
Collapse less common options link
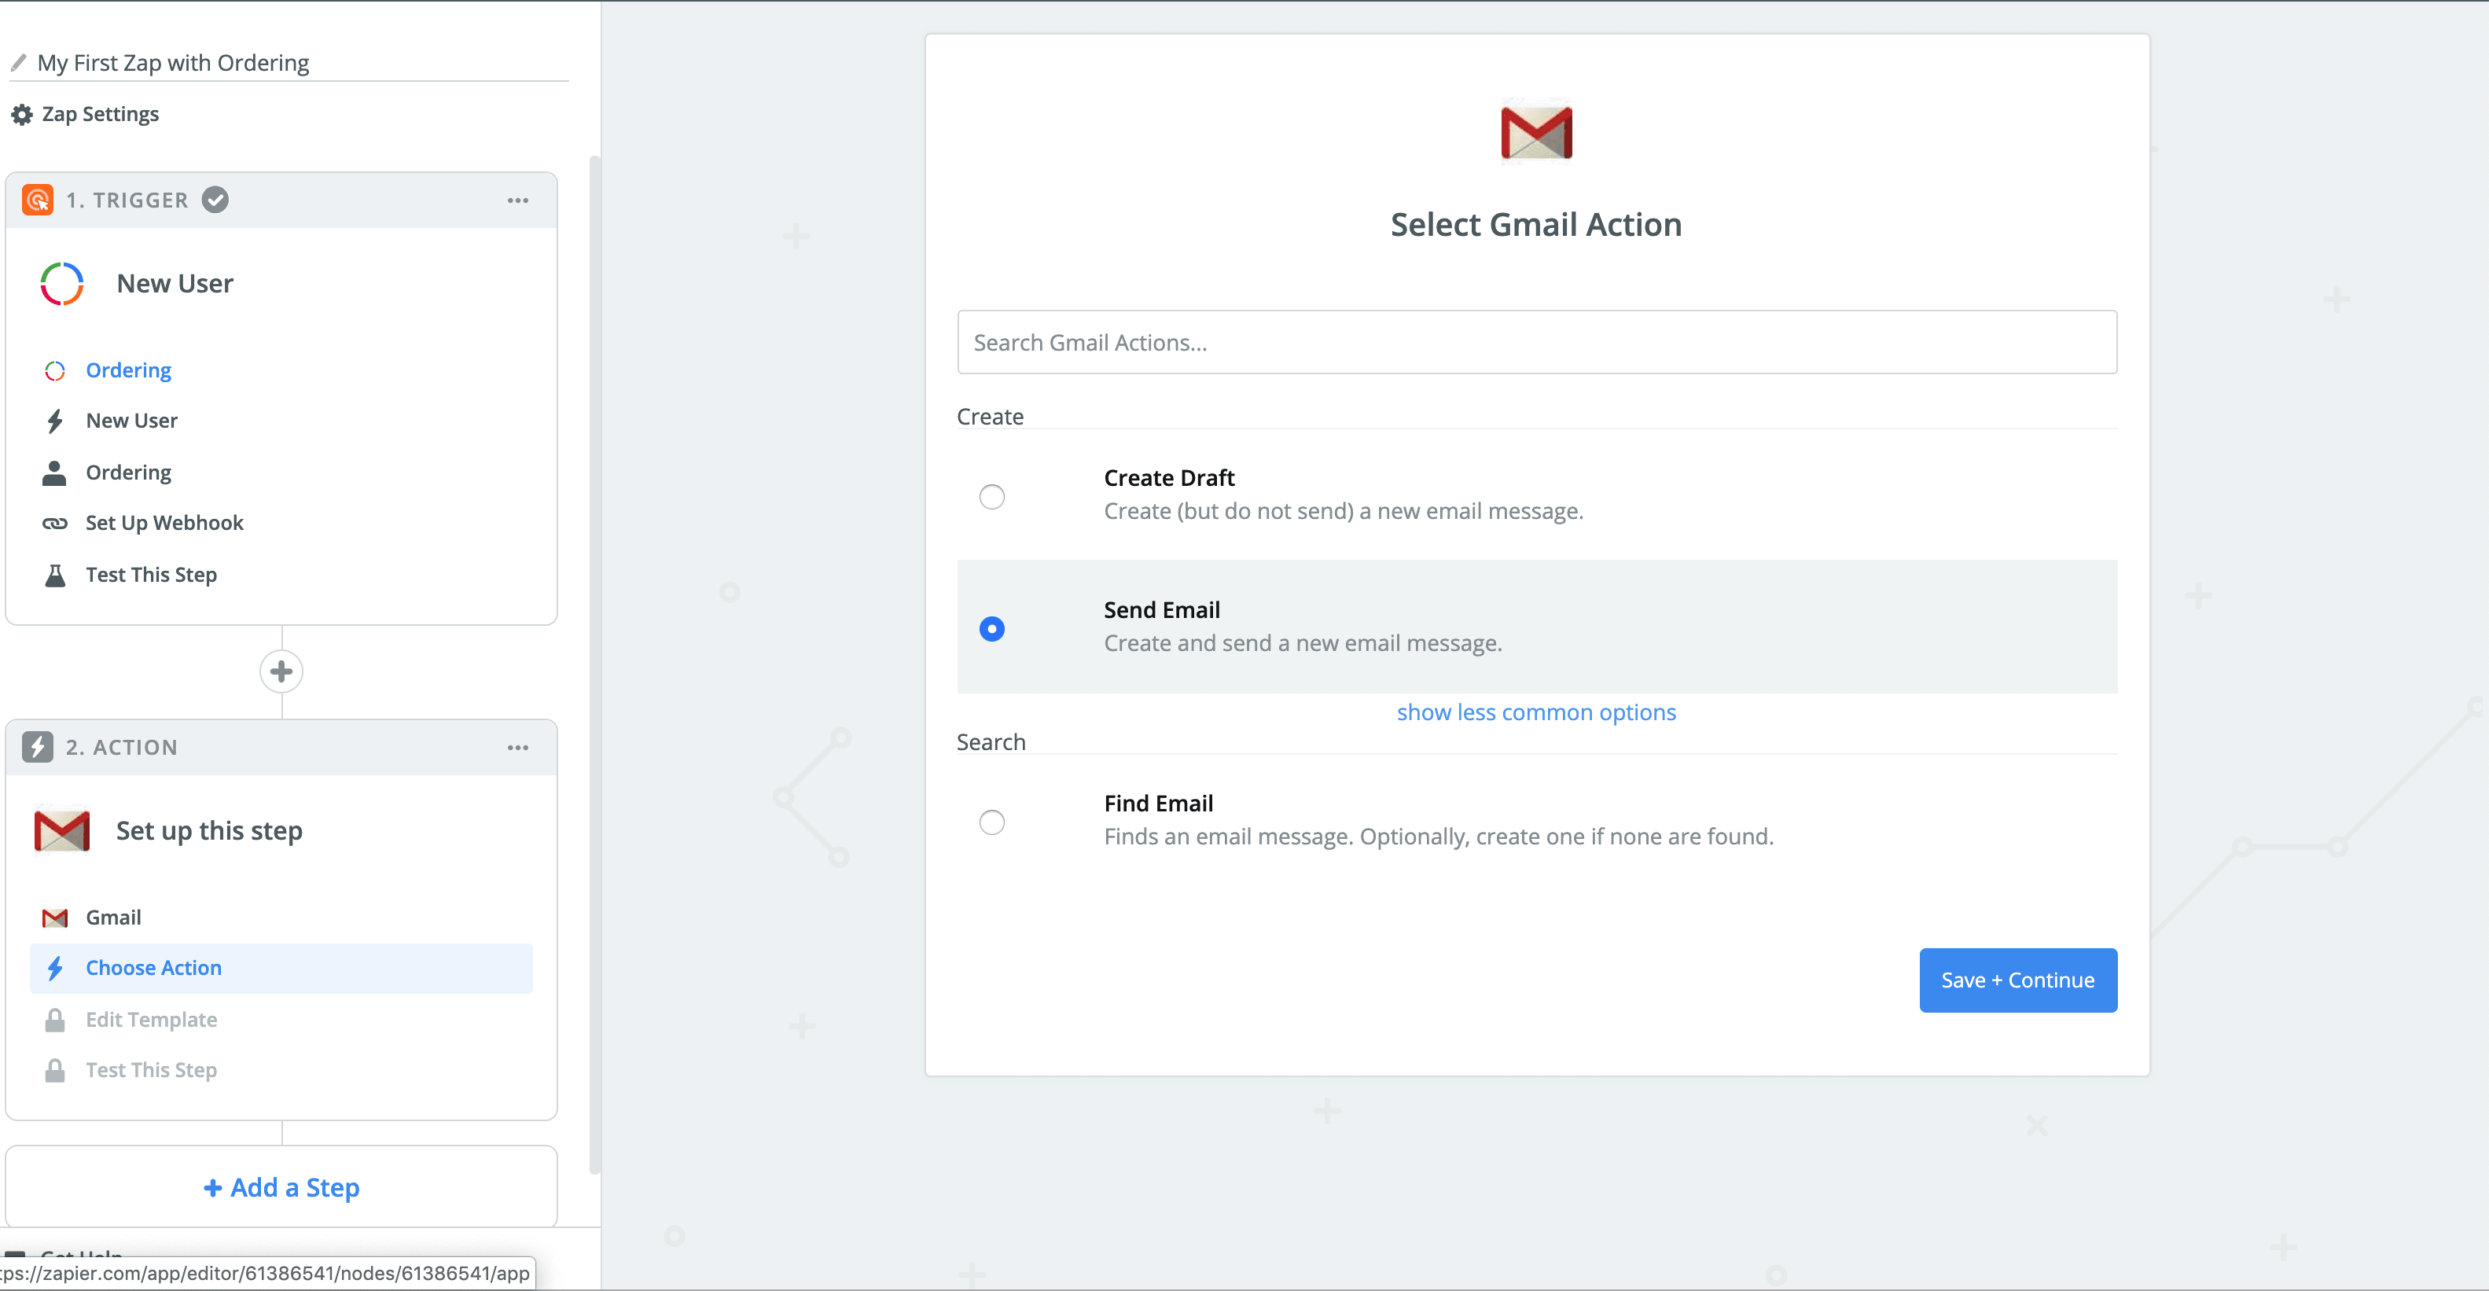[1535, 712]
